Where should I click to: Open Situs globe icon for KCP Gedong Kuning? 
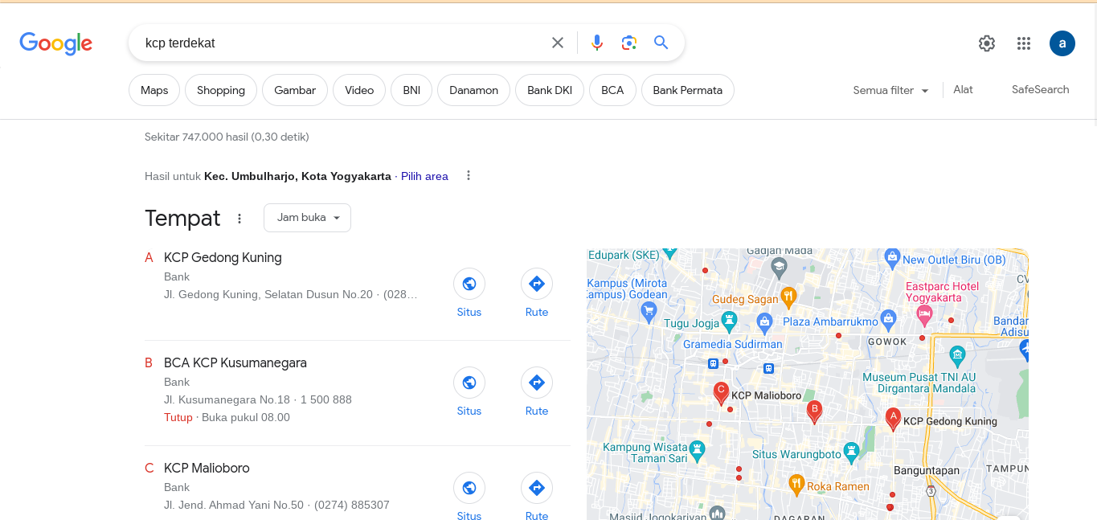point(469,284)
